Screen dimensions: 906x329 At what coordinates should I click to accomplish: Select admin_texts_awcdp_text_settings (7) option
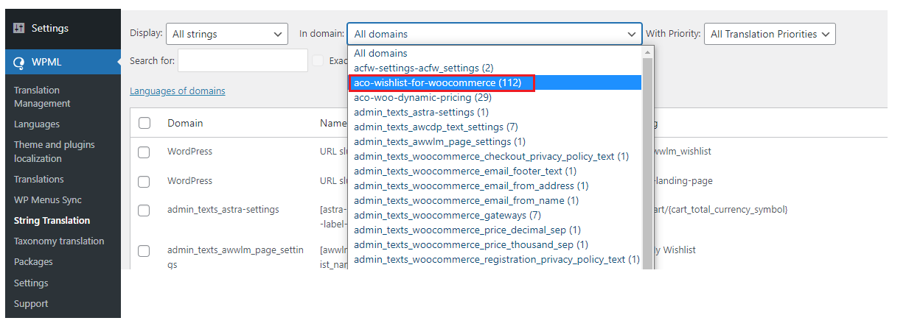click(x=495, y=127)
